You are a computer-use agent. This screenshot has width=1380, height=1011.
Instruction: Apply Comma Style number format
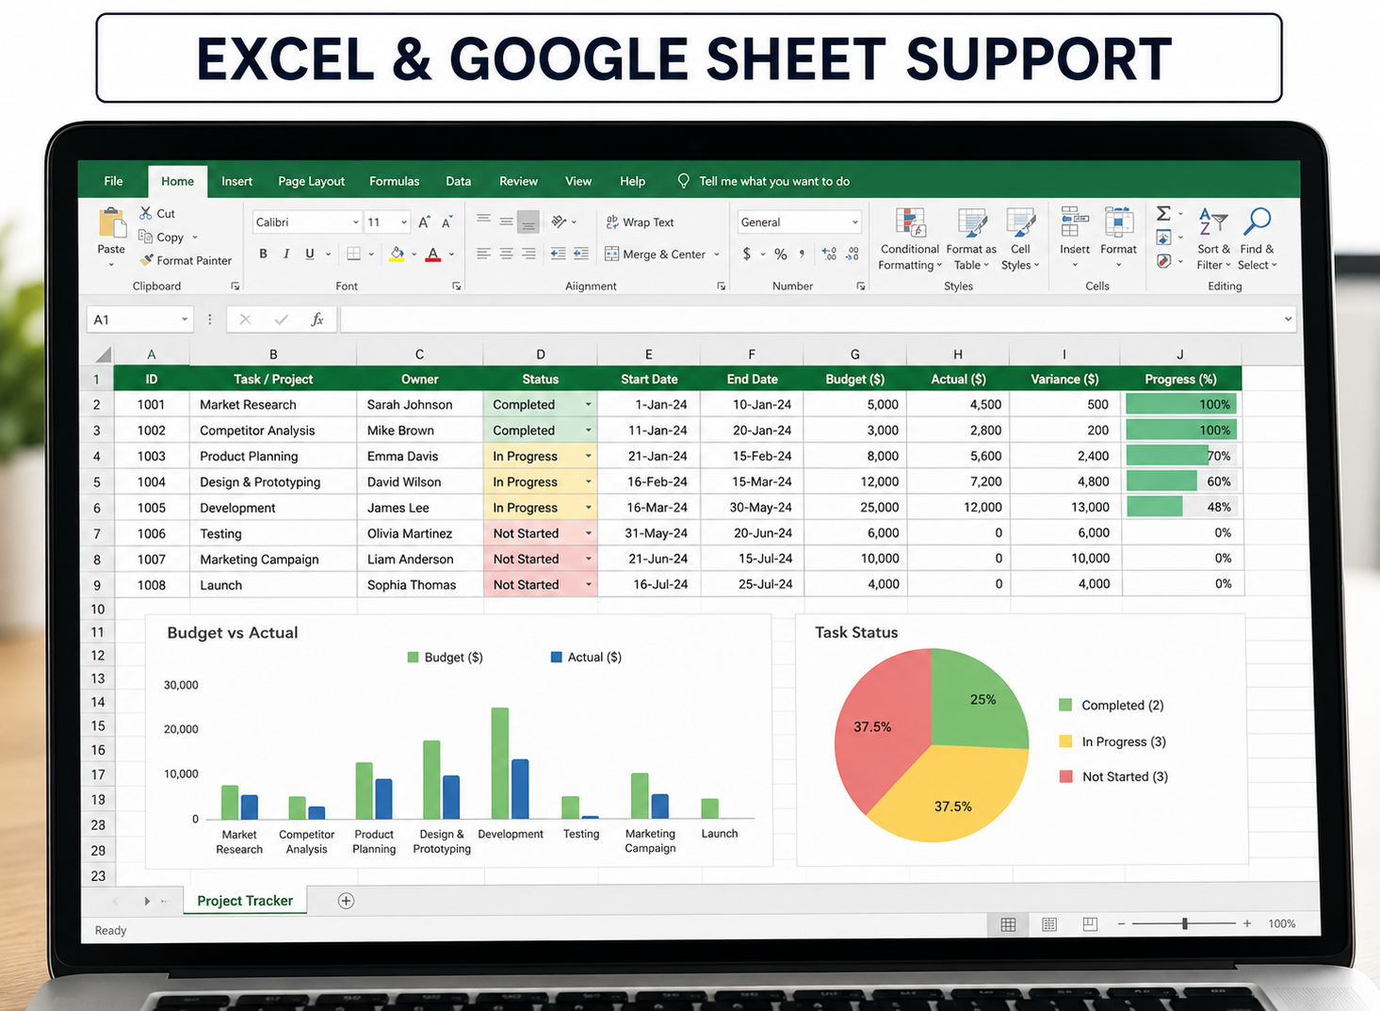pos(803,253)
